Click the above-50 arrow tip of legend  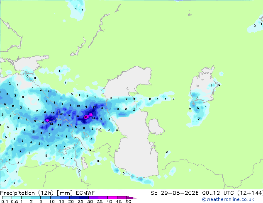point(131,198)
